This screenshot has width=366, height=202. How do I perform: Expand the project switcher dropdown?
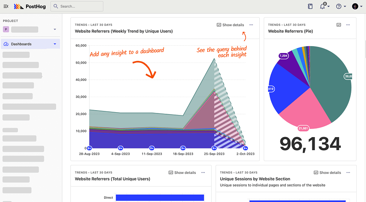pos(55,29)
